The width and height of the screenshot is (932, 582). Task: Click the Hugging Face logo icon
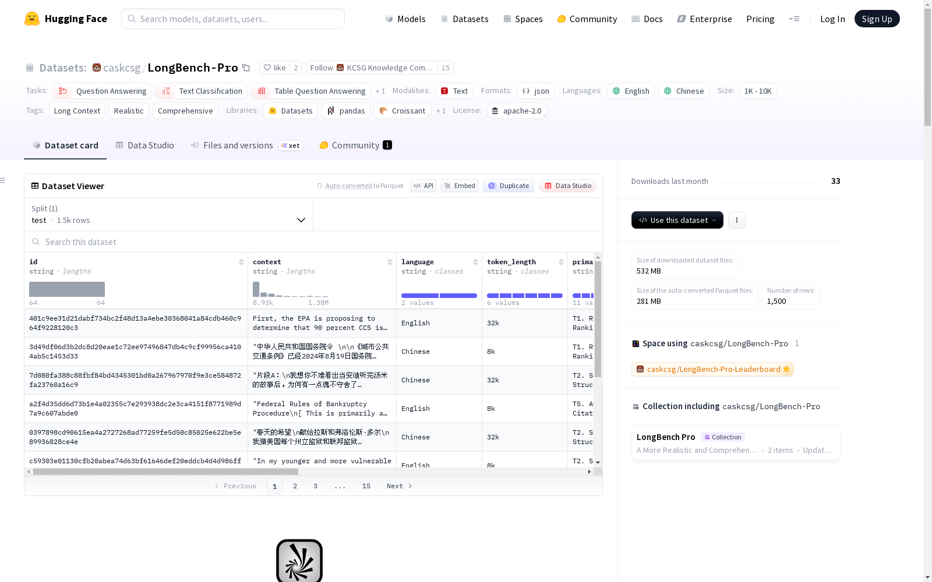[32, 19]
